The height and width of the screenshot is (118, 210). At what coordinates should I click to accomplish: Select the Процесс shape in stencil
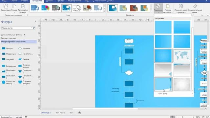[8, 49]
